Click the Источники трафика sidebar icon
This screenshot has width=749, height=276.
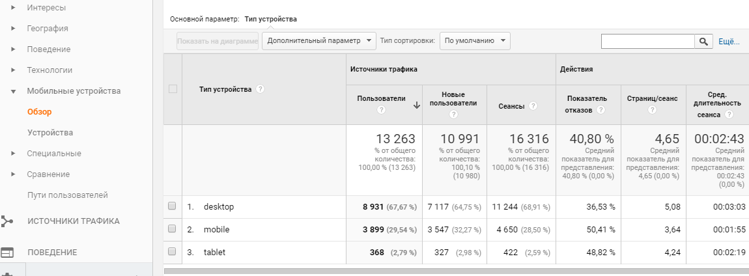click(7, 221)
